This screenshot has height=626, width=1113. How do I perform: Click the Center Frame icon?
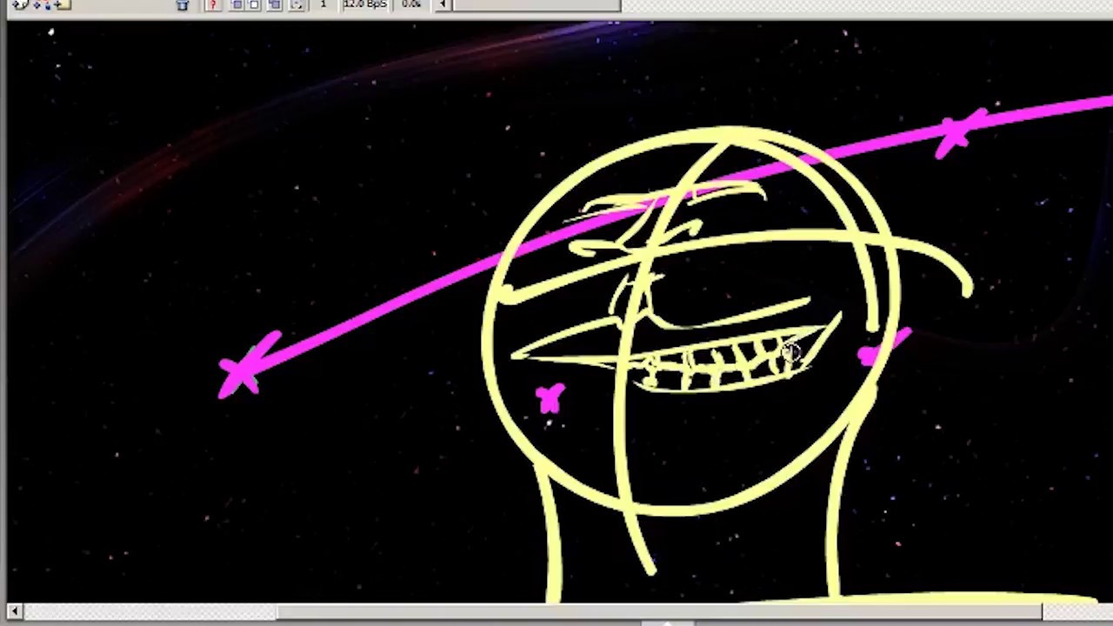[213, 5]
